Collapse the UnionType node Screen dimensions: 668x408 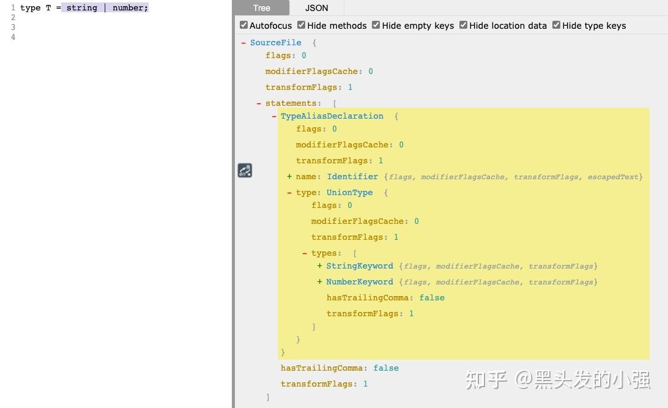289,192
